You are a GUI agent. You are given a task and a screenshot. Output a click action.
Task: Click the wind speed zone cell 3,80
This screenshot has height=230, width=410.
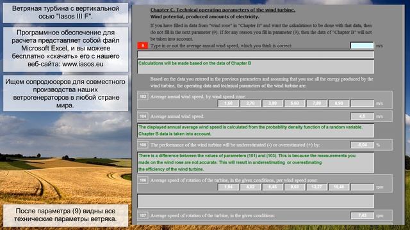coord(272,103)
